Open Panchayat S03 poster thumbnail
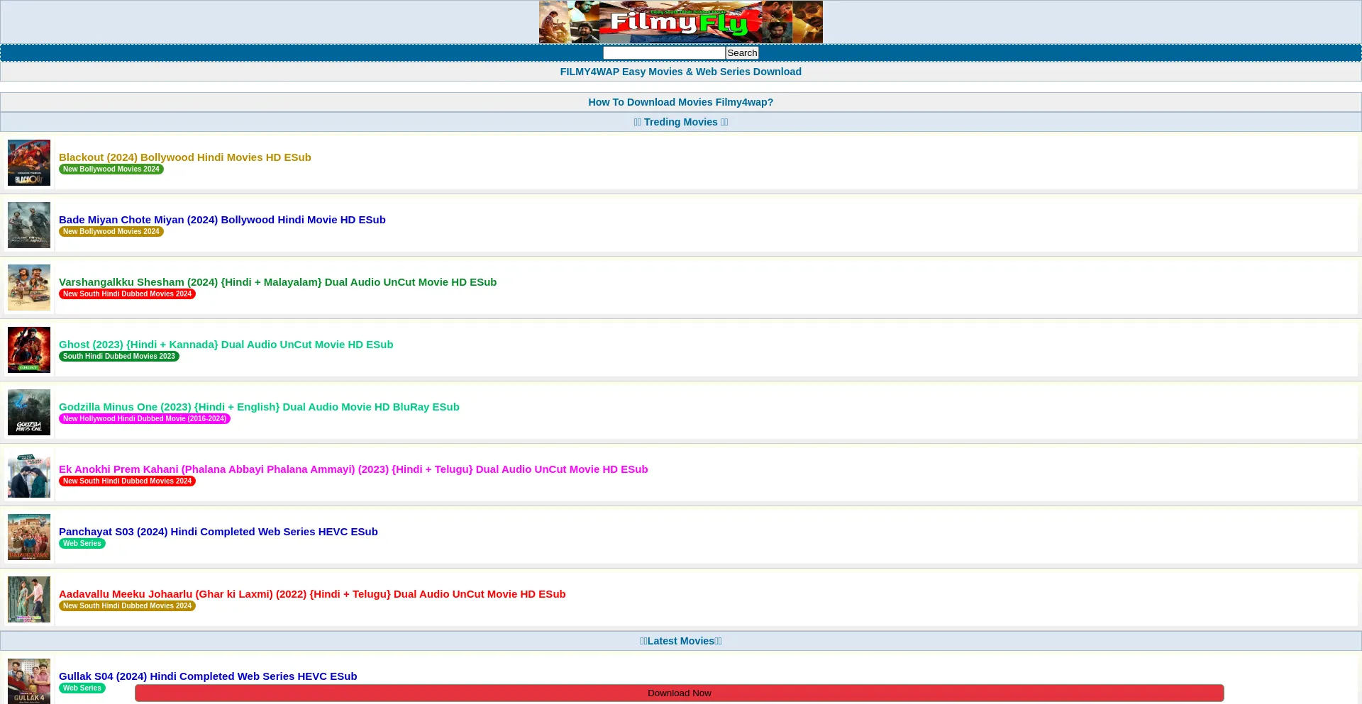 (29, 537)
